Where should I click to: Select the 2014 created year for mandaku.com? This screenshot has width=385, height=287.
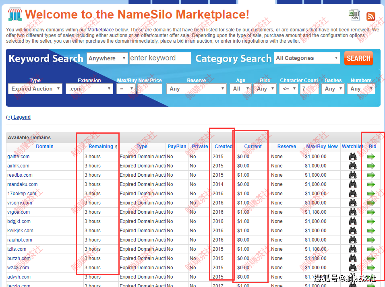click(x=218, y=184)
